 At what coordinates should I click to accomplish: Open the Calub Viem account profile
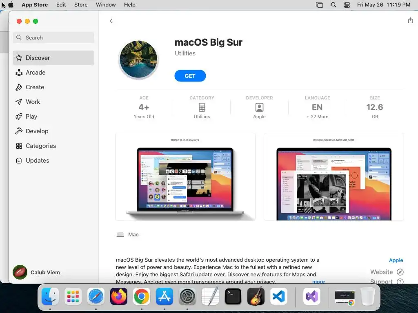pos(36,272)
